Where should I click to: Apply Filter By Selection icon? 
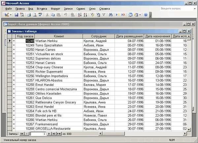(92, 15)
